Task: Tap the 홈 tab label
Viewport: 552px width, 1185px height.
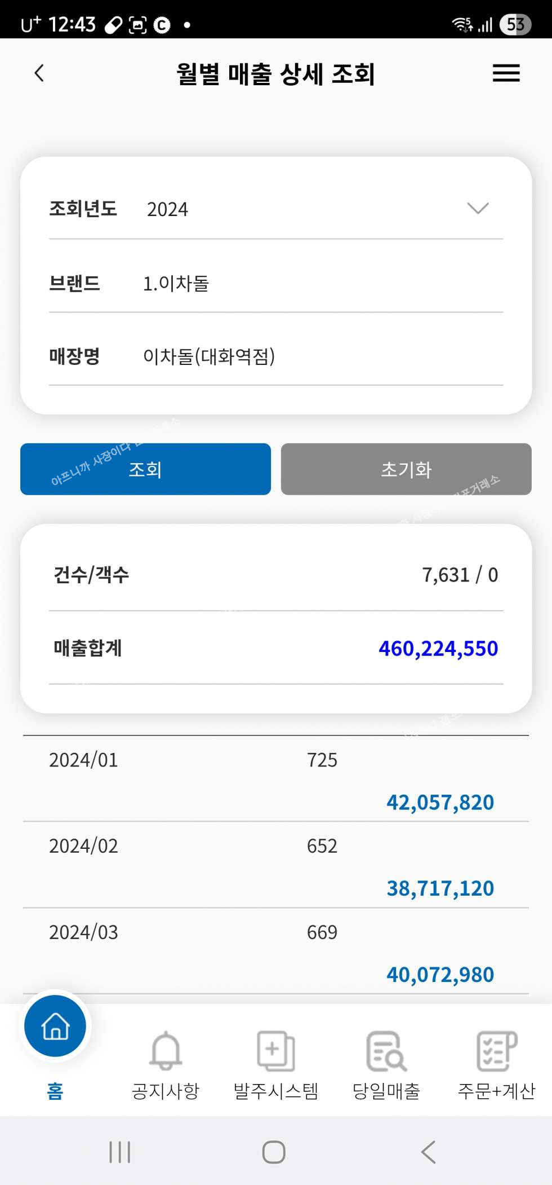Action: 55,1091
